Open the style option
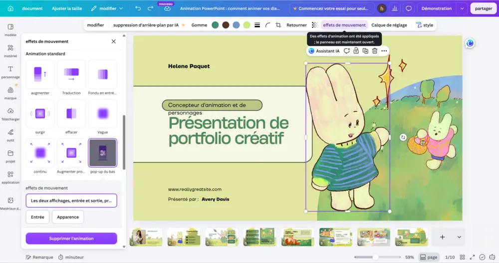The image size is (499, 263). pos(425,25)
